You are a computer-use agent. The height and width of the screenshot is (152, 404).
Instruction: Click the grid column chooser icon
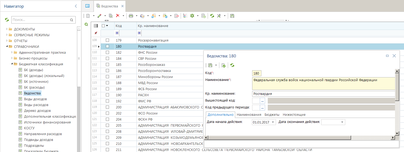pos(96,26)
